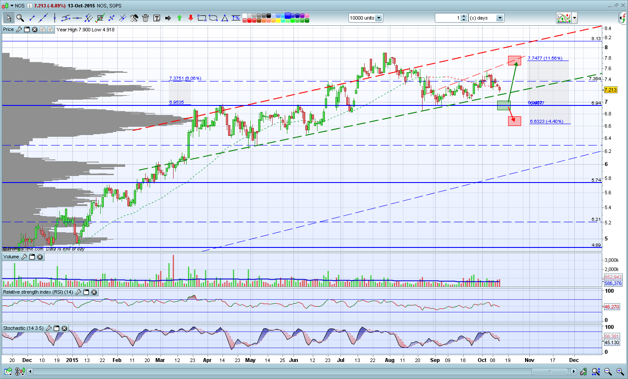Open RSI indicator wrench settings
The width and height of the screenshot is (628, 379).
pos(78,292)
